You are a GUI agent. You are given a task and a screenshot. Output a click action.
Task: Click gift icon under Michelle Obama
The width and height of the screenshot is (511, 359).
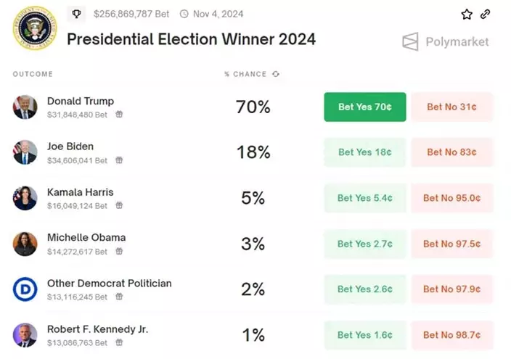119,252
